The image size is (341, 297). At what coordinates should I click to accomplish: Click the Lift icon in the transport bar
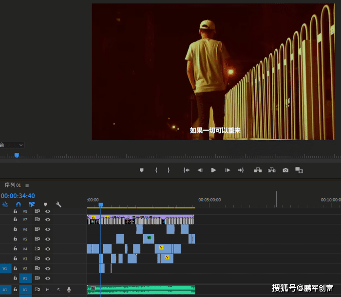tap(257, 170)
